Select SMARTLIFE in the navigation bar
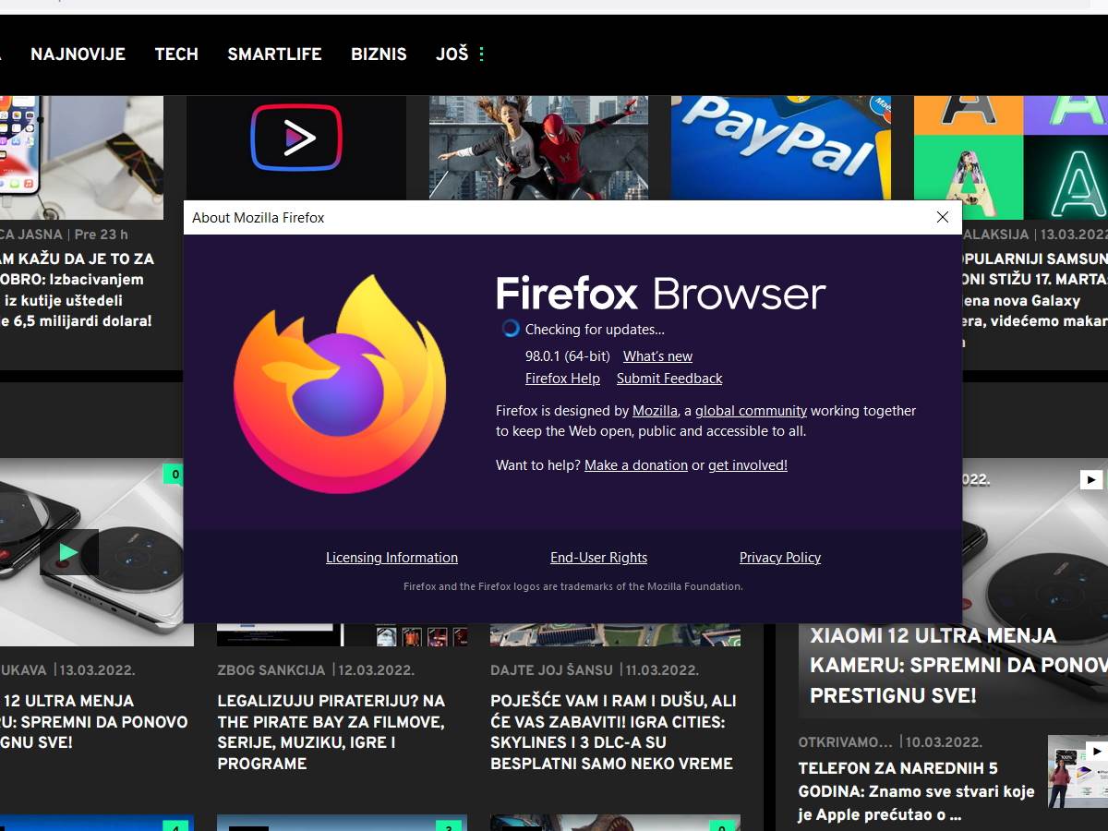 pos(274,54)
